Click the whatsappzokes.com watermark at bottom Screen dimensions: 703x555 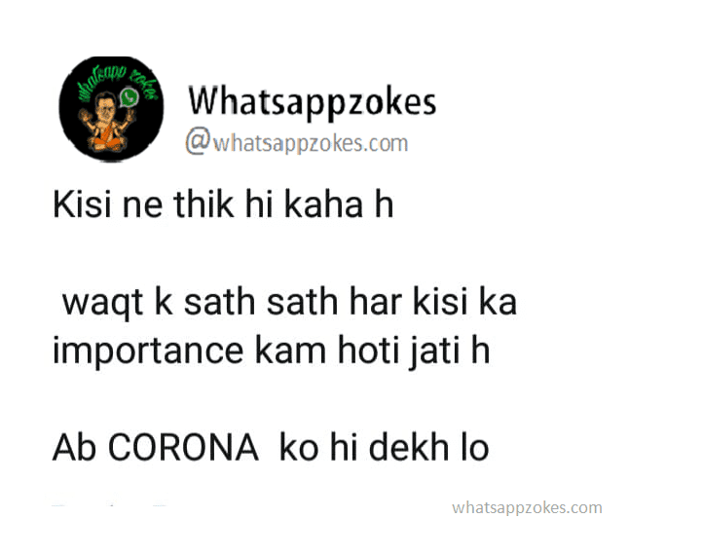[x=527, y=508]
